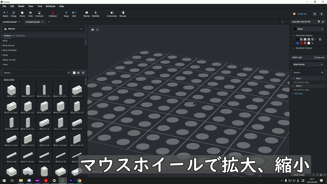Select the Brick category
This screenshot has height=184, width=327.
point(5,41)
